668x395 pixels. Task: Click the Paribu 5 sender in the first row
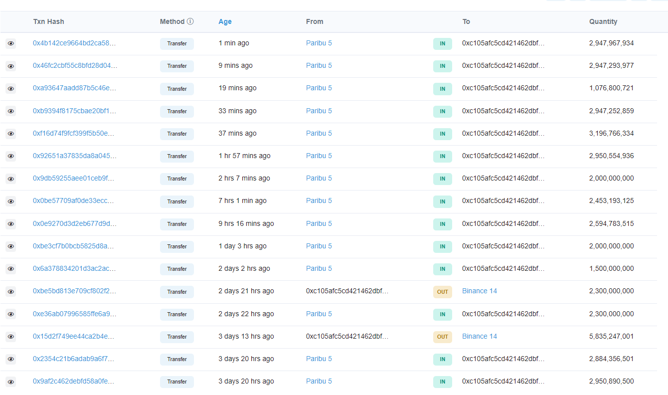click(319, 43)
